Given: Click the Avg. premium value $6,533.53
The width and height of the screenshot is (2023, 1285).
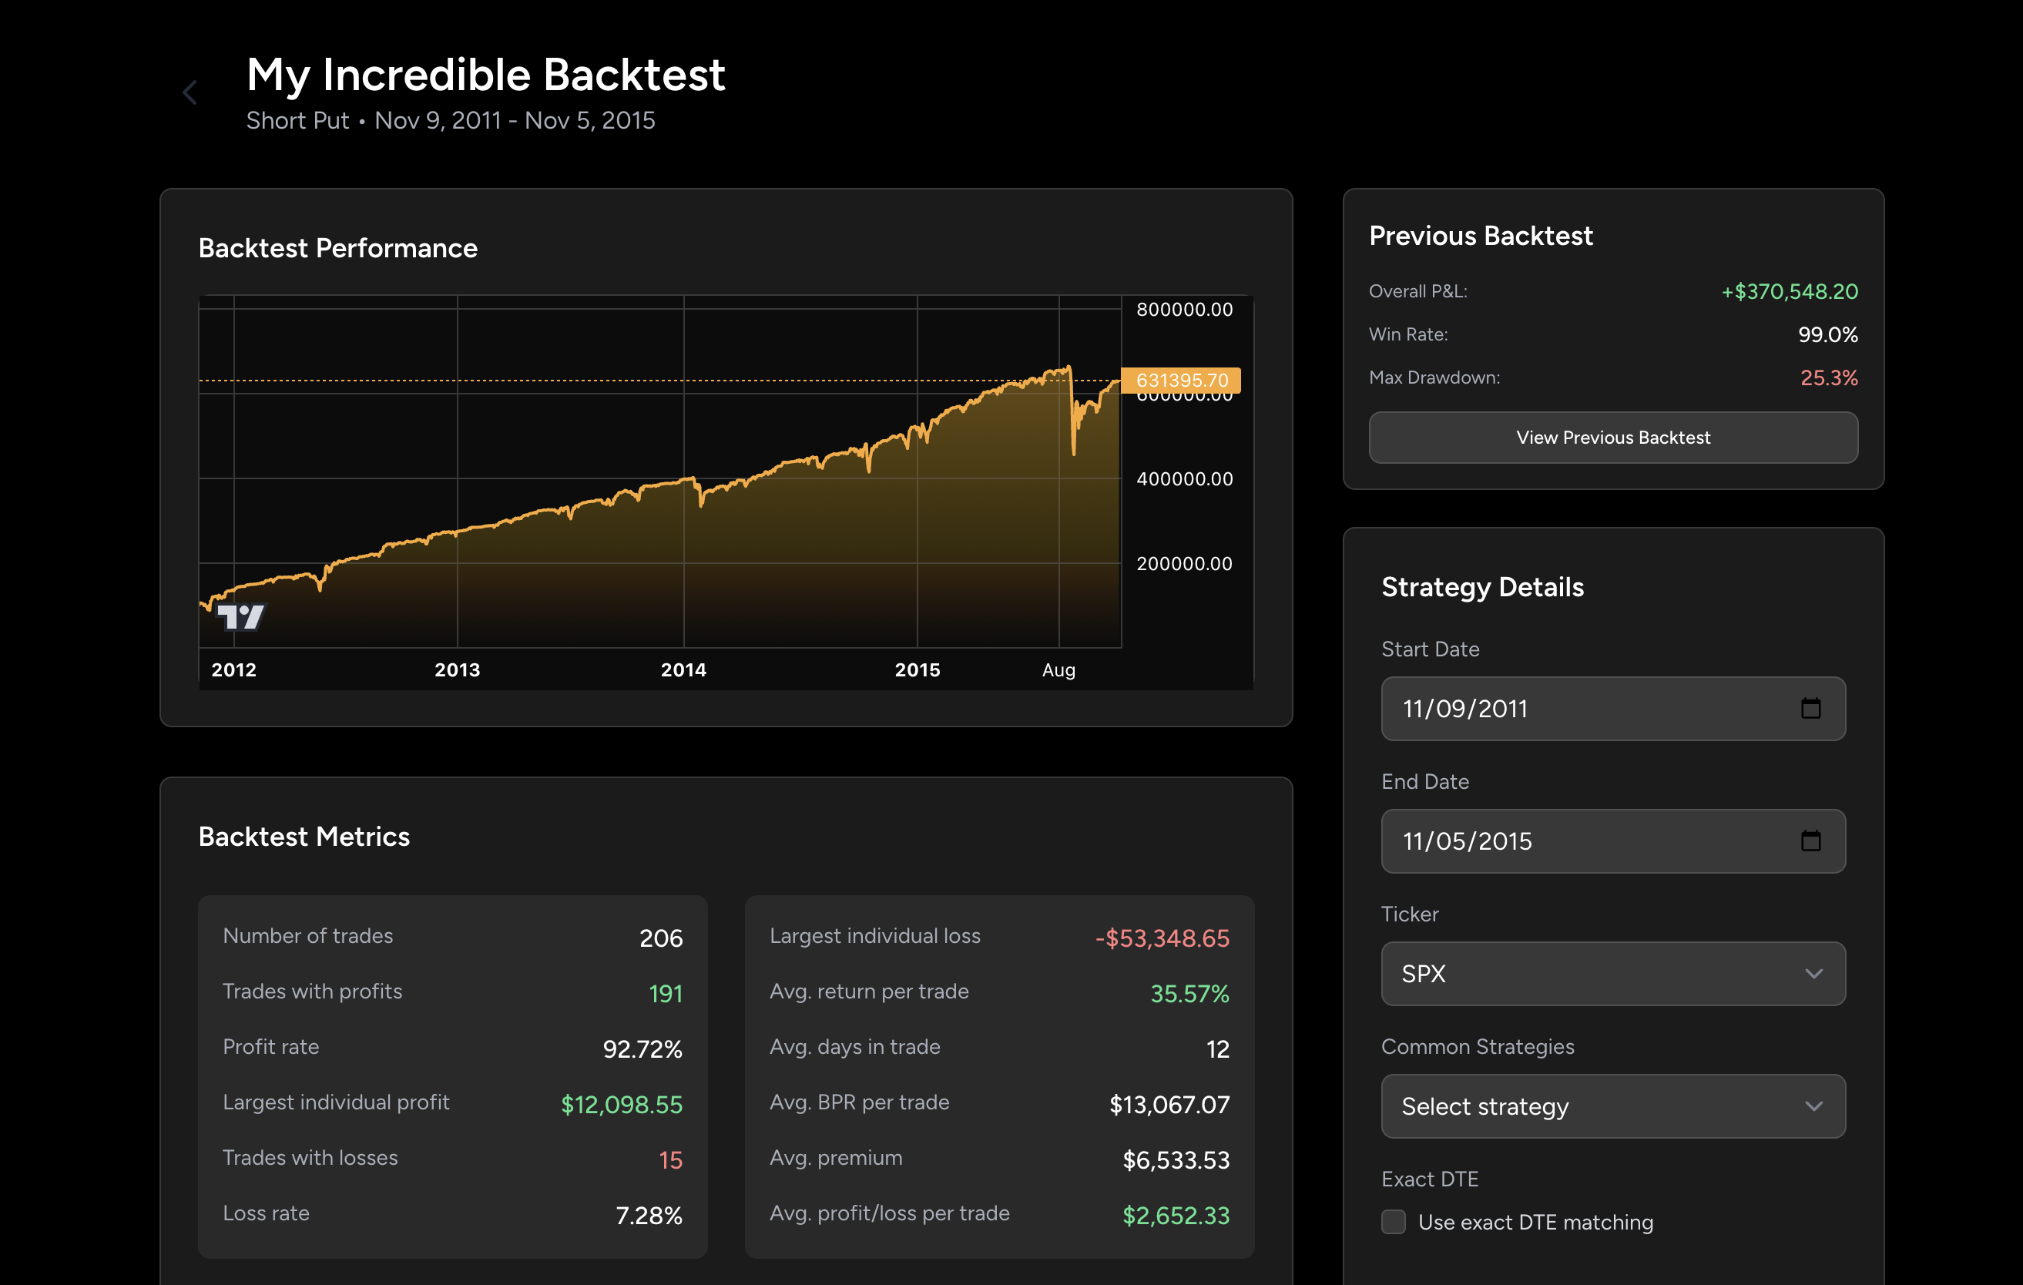Looking at the screenshot, I should (1176, 1159).
